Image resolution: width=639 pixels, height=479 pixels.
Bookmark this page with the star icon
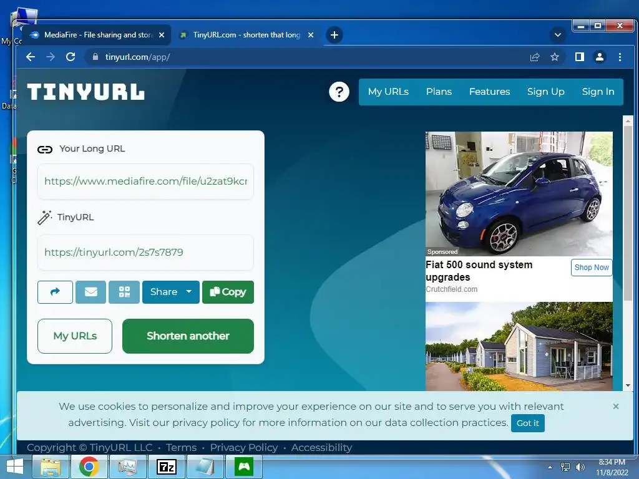[x=555, y=57]
